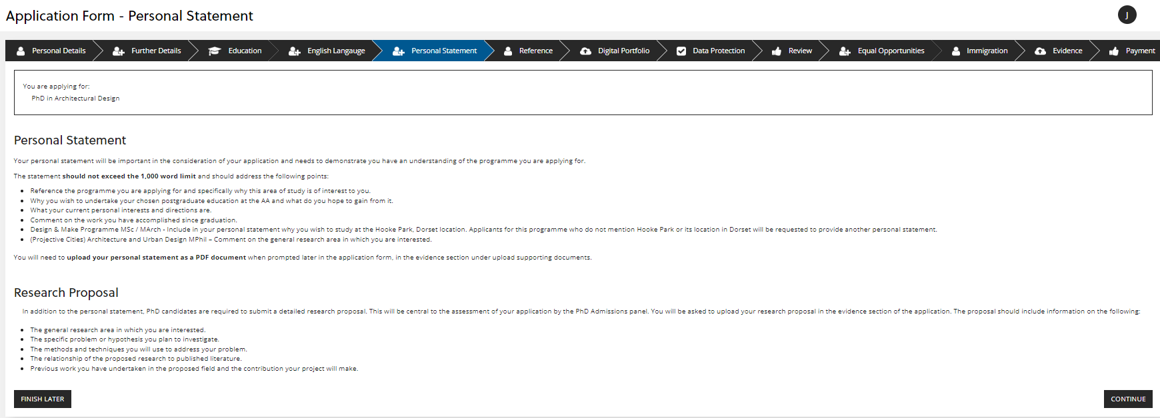
Task: Navigate to the Education step label
Action: click(245, 51)
